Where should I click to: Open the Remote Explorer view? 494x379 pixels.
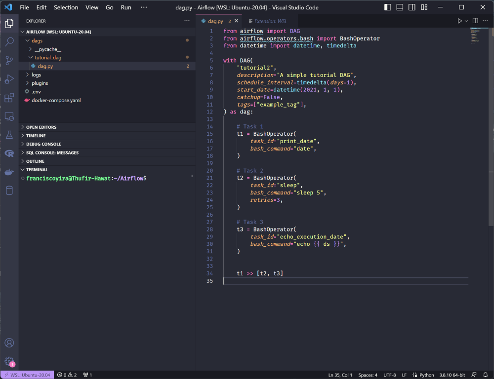click(9, 116)
